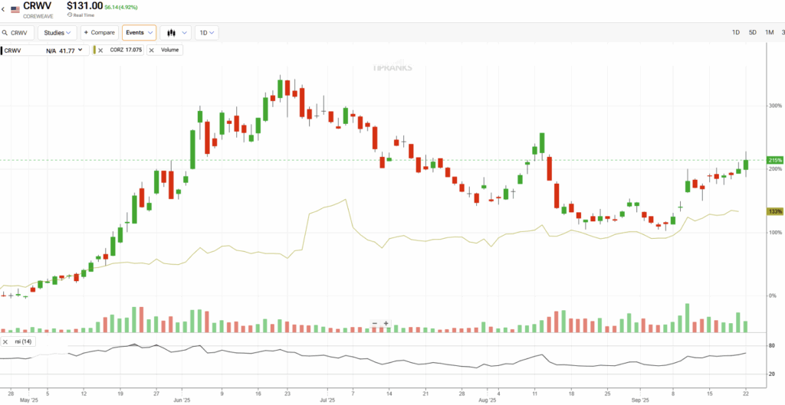Screen dimensions: 785x405
Task: Click the Real Time clock icon
Action: (70, 15)
